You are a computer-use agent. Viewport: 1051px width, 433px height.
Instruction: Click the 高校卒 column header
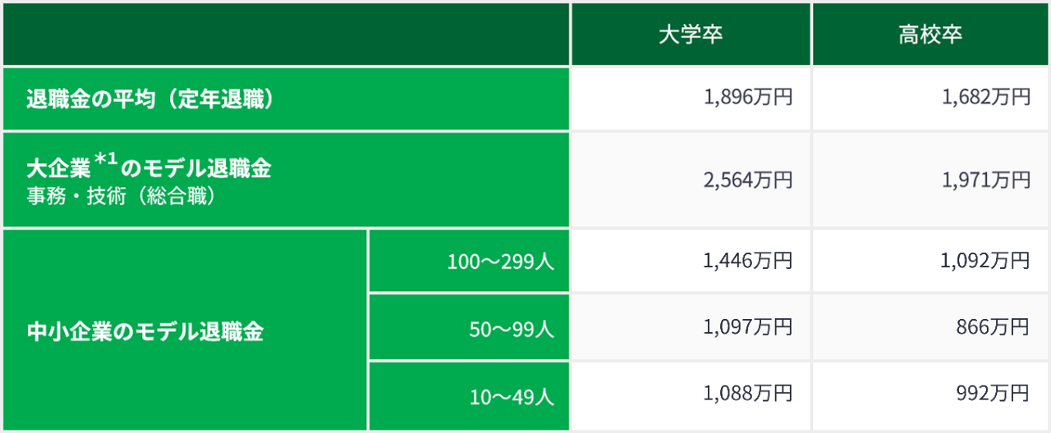pyautogui.click(x=930, y=34)
